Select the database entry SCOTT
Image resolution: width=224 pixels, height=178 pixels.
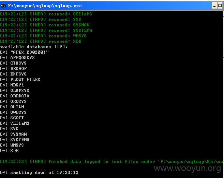tap(12, 118)
